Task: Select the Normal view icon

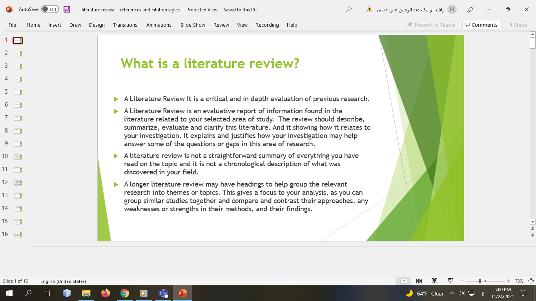Action: [x=403, y=281]
